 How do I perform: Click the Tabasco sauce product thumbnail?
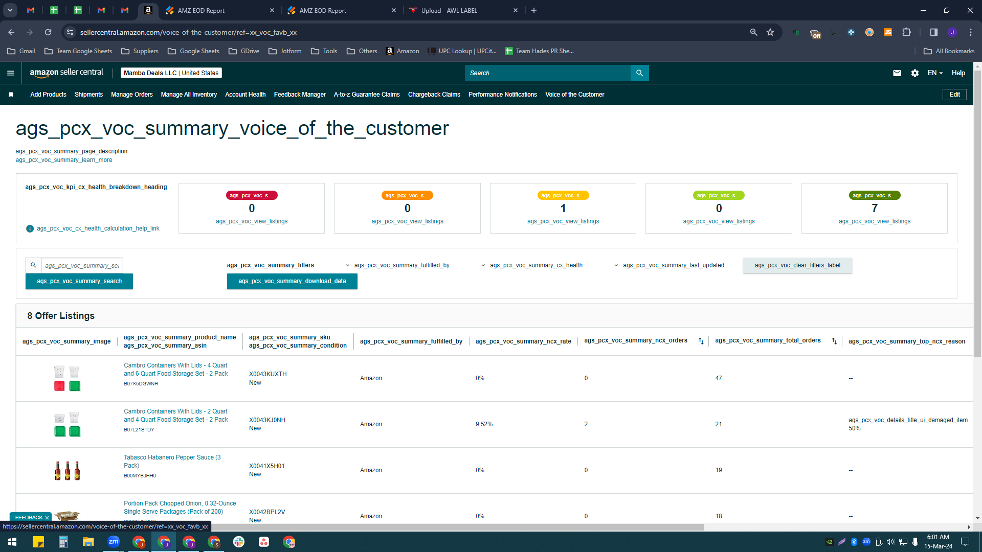click(68, 470)
